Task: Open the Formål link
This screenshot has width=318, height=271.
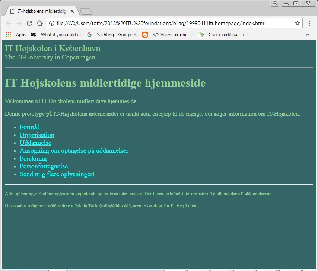Action: [x=29, y=127]
